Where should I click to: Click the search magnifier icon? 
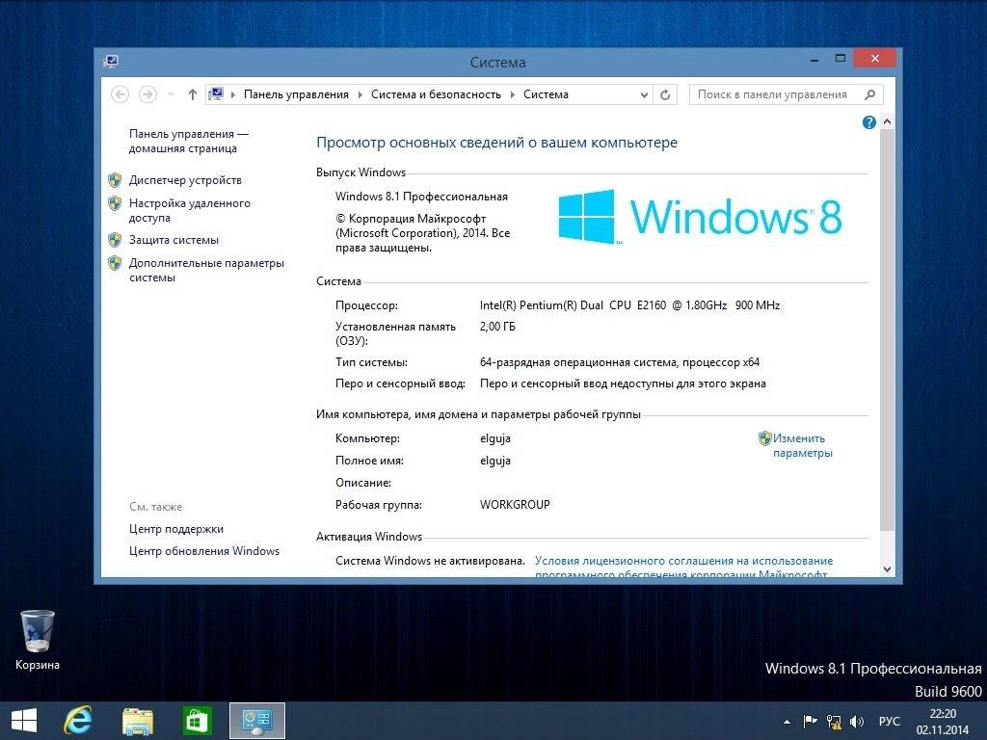click(x=870, y=94)
